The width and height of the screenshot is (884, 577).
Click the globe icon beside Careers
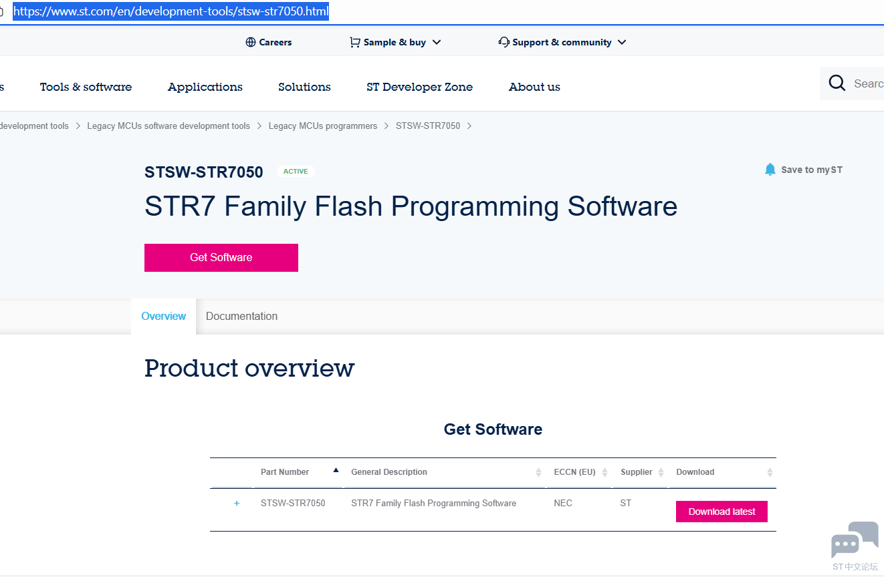[251, 42]
